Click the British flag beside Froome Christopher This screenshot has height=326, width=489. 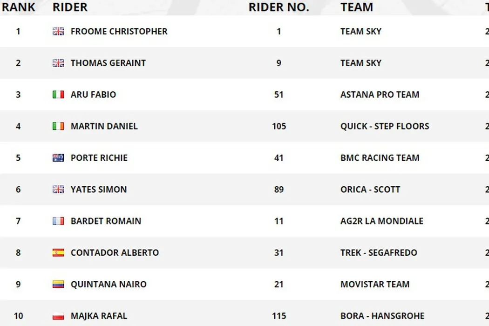point(58,32)
